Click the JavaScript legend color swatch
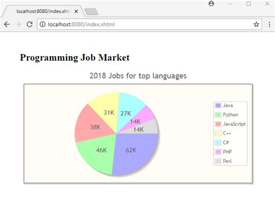Viewport: 275px width, 219px height. pos(218,124)
